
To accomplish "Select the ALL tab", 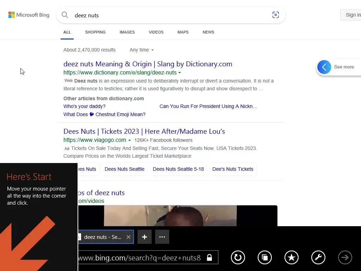I will click(x=67, y=32).
